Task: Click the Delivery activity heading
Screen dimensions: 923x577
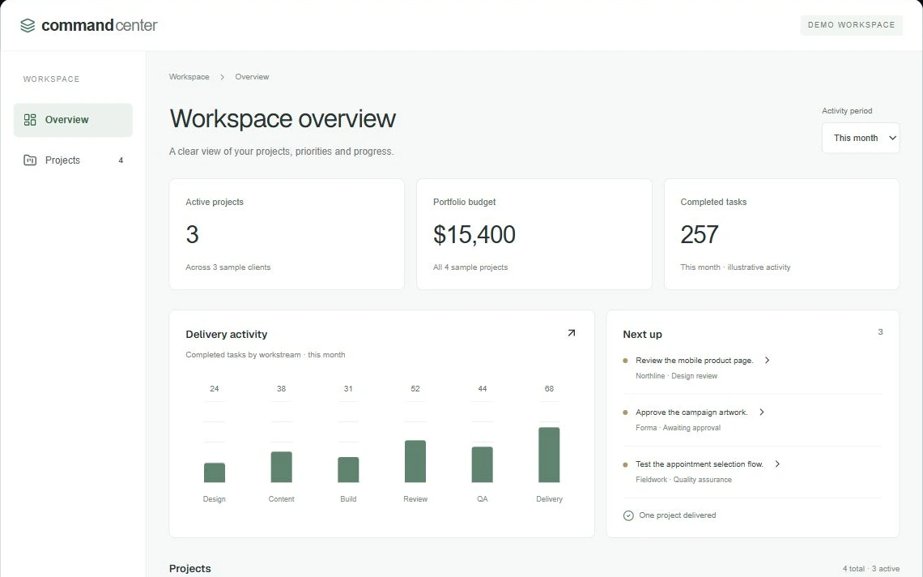Action: tap(227, 334)
